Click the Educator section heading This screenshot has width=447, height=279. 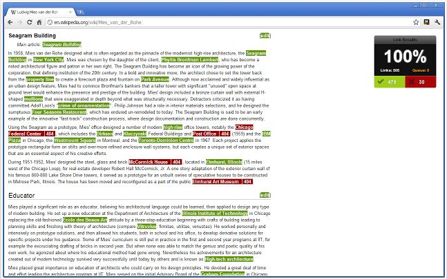[x=21, y=196]
